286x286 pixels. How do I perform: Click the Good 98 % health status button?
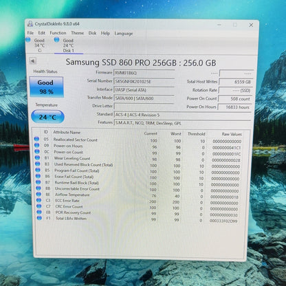[x=46, y=87]
